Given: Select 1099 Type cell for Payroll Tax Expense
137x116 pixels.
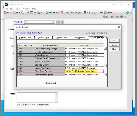Looking at the screenshot, I should click(84, 62).
